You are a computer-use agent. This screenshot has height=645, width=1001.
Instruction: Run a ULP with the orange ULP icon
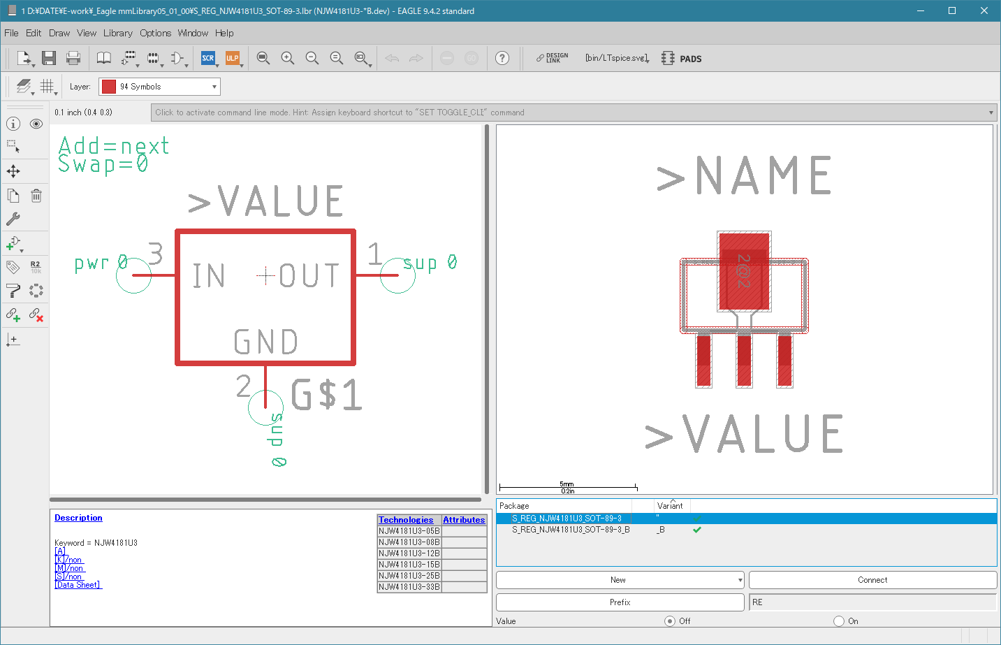[x=232, y=58]
